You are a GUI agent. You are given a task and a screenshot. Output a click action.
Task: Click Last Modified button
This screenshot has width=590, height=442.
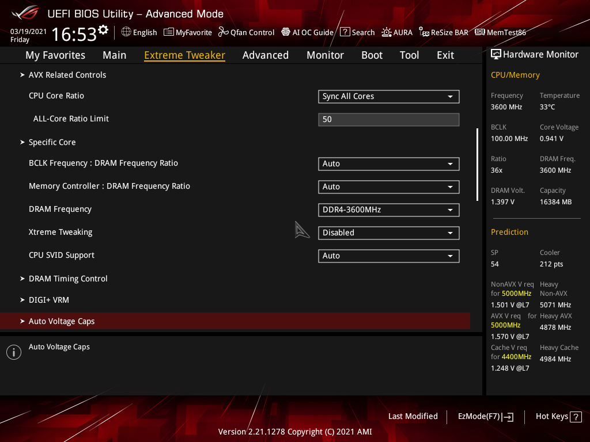(413, 416)
